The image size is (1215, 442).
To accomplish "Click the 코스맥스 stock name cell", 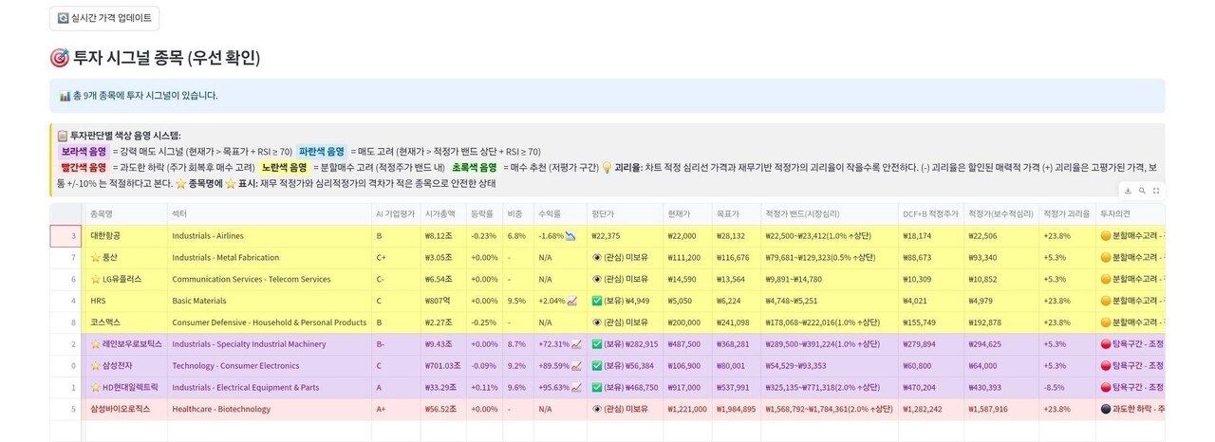I will pos(124,322).
